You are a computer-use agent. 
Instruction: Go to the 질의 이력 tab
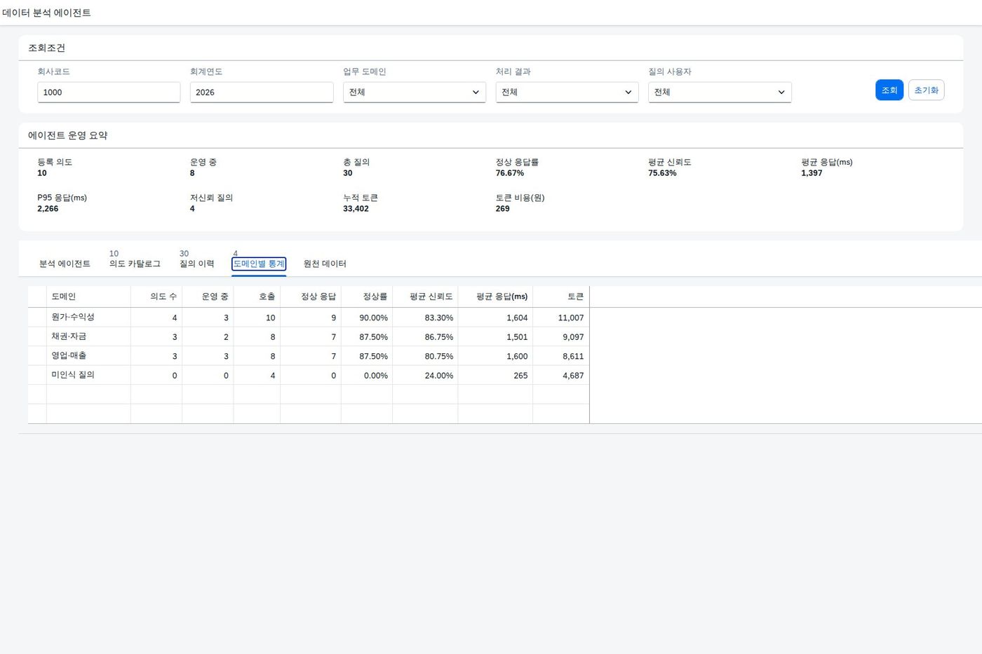196,264
